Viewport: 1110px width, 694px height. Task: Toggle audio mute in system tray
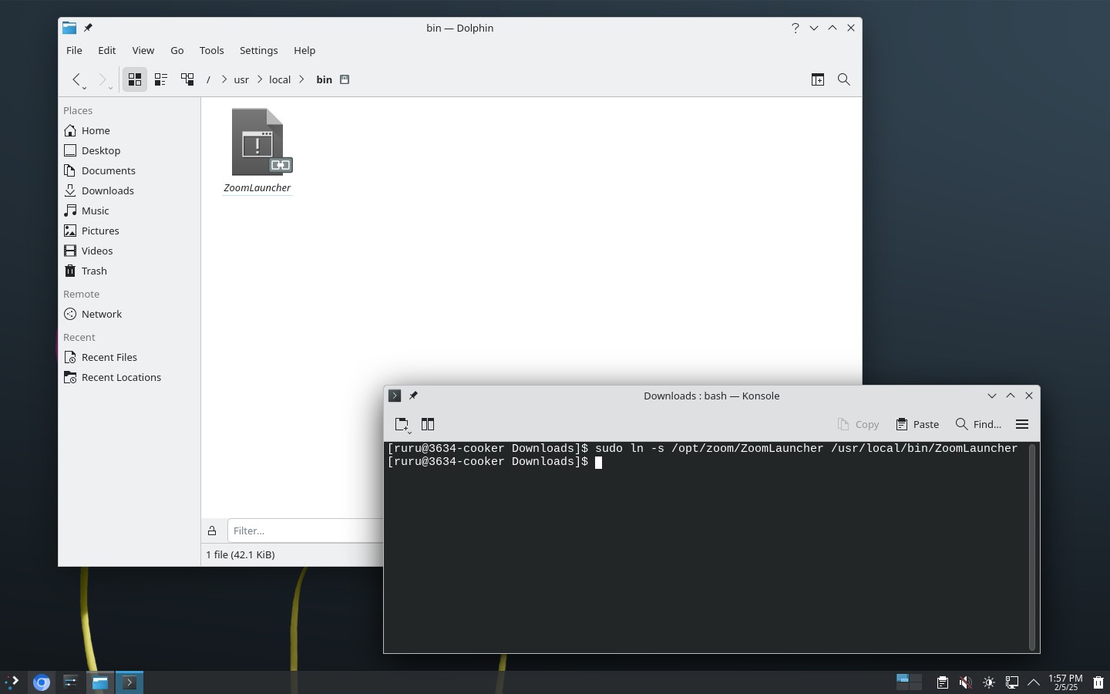point(965,682)
